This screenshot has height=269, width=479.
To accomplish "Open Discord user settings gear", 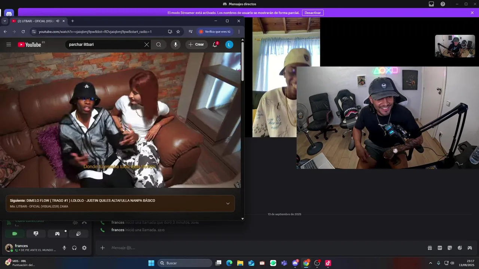I will 84,248.
